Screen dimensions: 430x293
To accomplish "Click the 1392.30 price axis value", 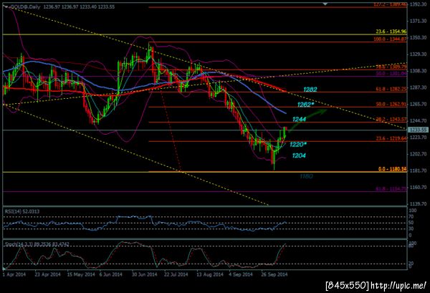I will tap(418, 4).
